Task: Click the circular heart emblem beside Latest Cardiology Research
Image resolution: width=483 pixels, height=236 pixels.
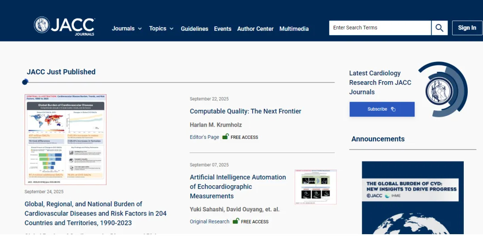Action: [439, 91]
